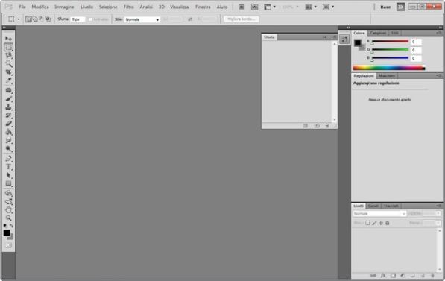
Task: Toggle the Anti-alias checkbox
Action: pos(90,19)
